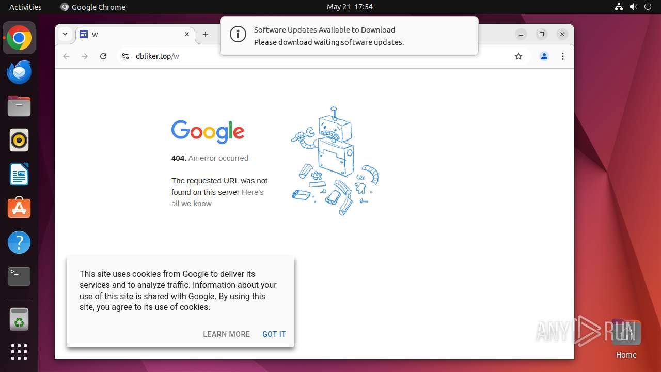Close the 'w' tab
Screen dimensions: 661x372
[x=187, y=34]
